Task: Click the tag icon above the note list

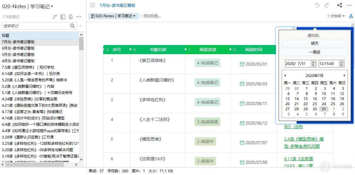Action: (x=71, y=17)
